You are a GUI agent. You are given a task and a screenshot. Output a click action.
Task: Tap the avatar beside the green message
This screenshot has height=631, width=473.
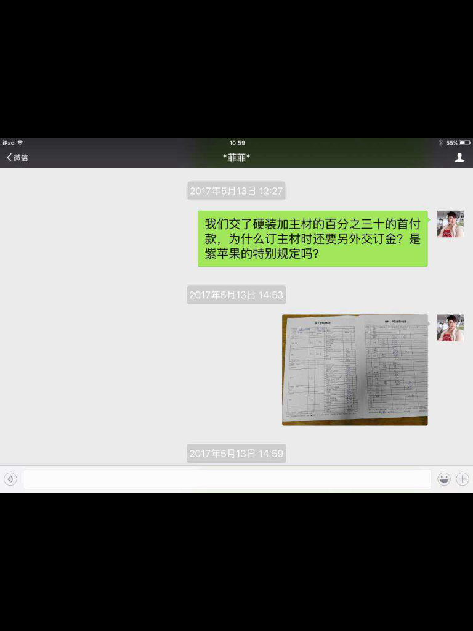click(x=450, y=224)
